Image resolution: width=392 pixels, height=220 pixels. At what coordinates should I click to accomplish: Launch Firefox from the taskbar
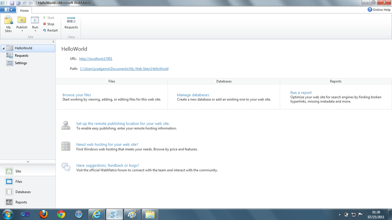[43, 214]
